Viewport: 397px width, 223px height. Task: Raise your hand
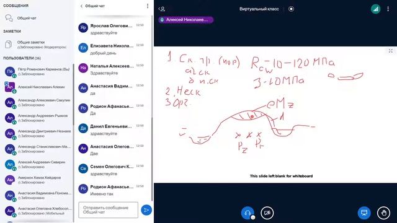pyautogui.click(x=383, y=212)
